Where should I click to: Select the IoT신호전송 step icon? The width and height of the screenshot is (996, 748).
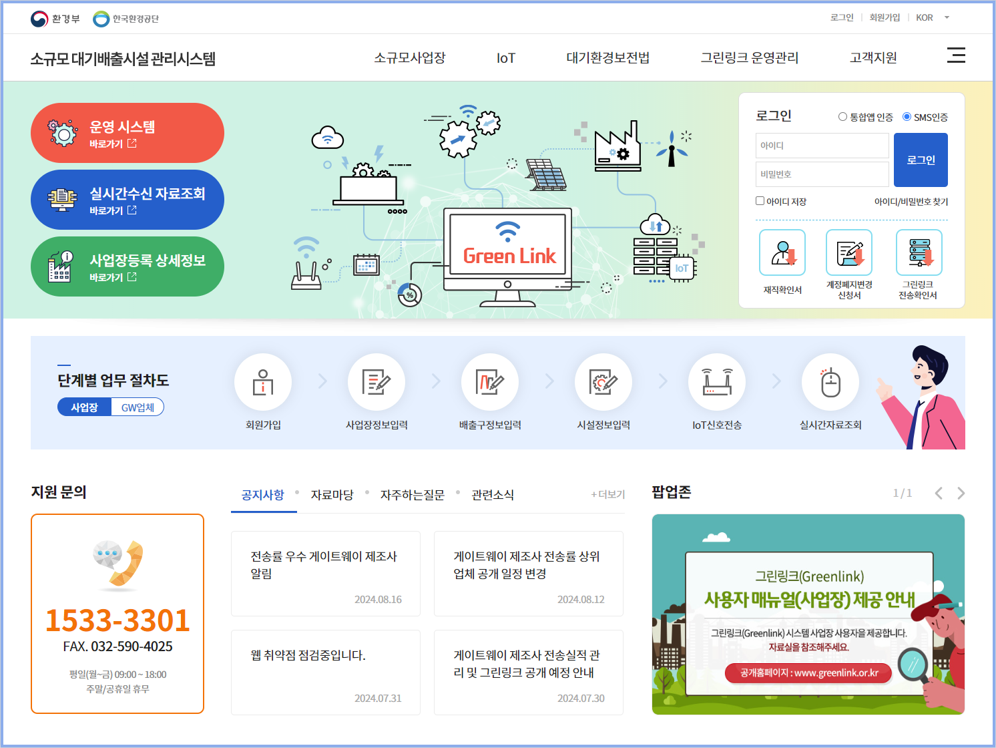717,382
